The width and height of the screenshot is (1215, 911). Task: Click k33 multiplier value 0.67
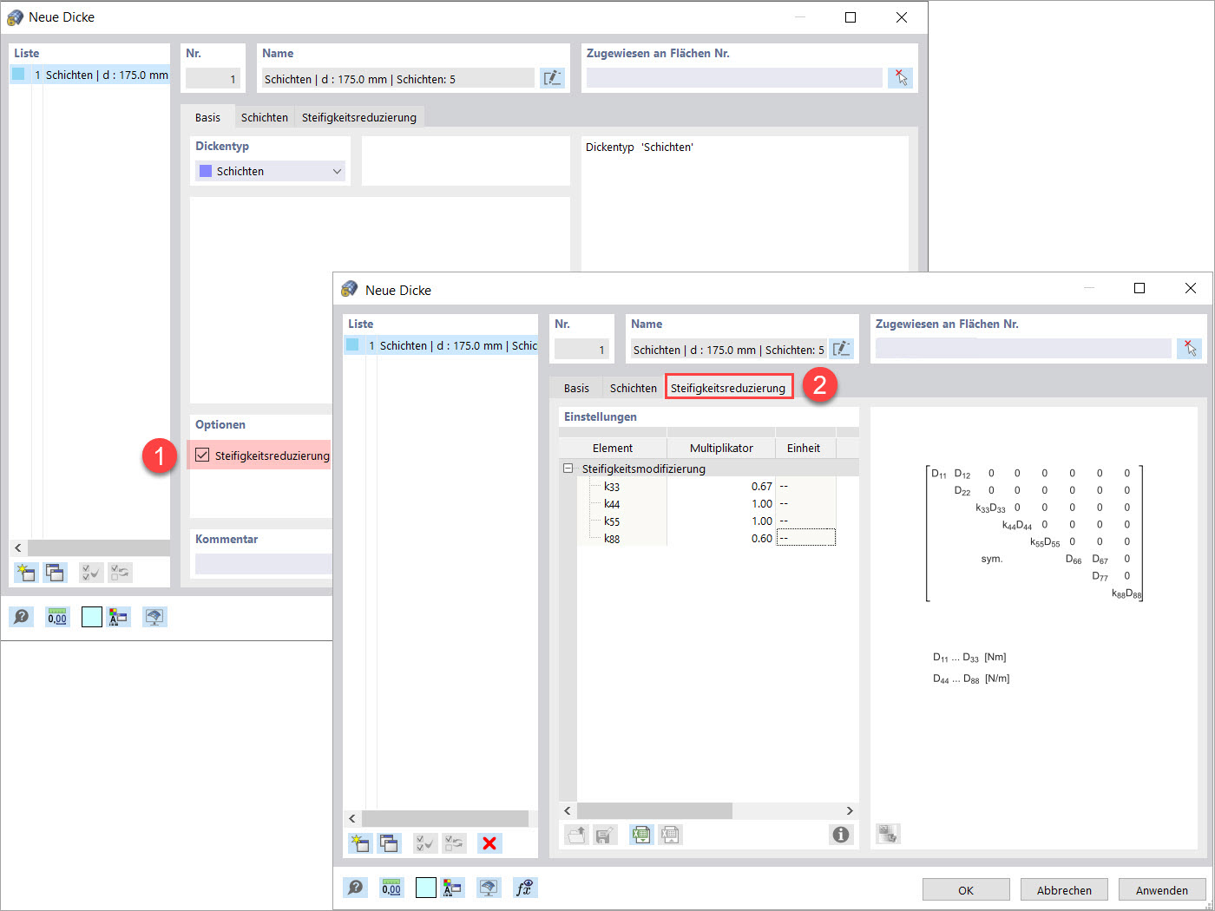pos(721,486)
